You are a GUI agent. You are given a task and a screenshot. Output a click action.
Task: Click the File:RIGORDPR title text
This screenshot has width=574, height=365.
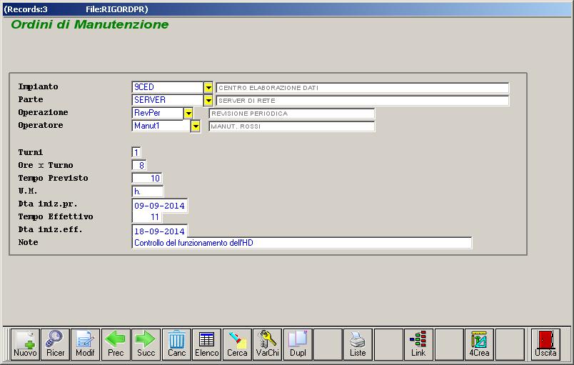pyautogui.click(x=117, y=9)
